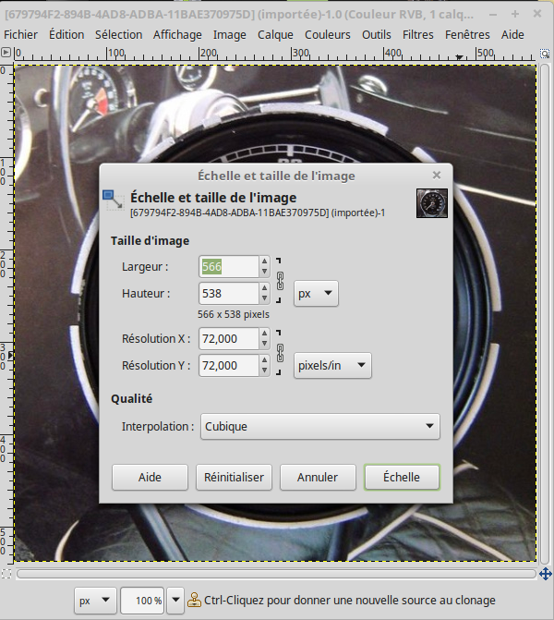Decrease Largeur with down arrow
The width and height of the screenshot is (554, 620).
(264, 272)
